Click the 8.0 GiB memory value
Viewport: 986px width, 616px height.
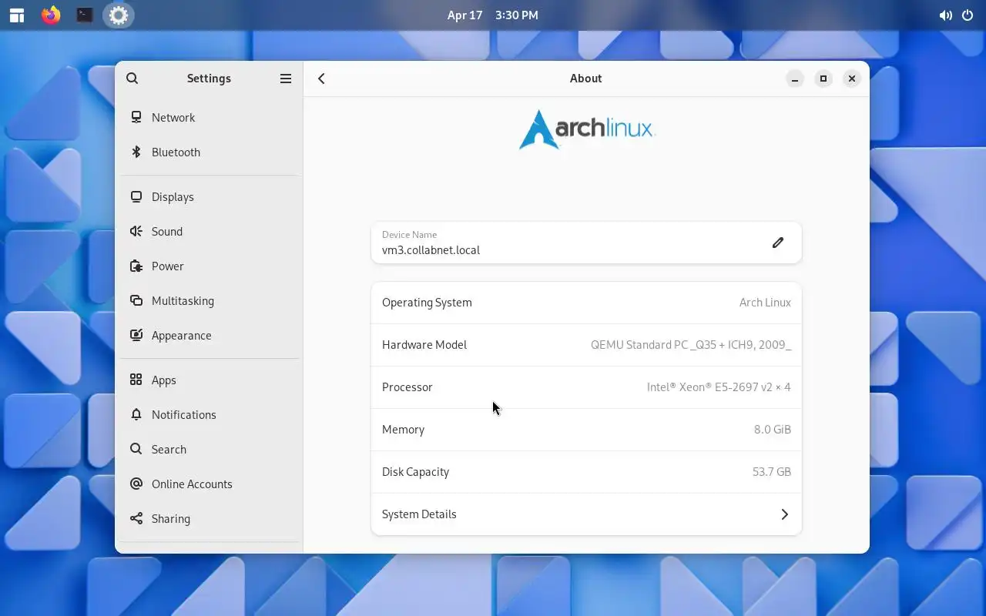773,430
